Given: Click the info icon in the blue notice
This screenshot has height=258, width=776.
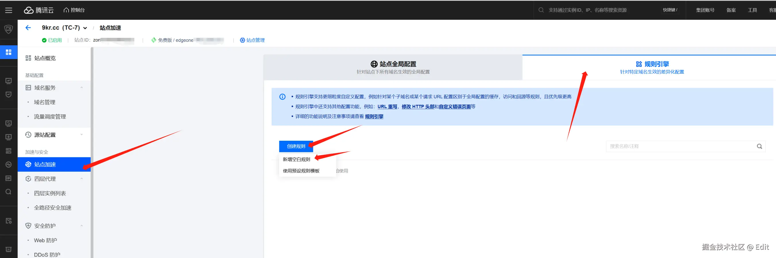Looking at the screenshot, I should coord(282,97).
